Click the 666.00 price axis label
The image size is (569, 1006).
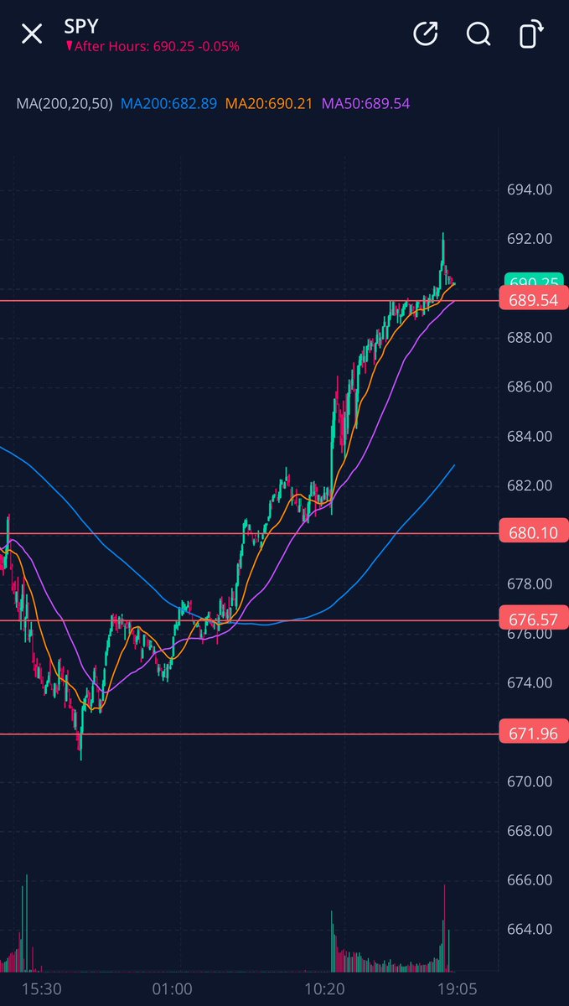click(530, 879)
